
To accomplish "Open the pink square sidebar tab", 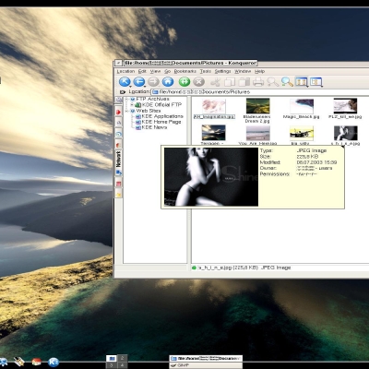I will click(118, 184).
